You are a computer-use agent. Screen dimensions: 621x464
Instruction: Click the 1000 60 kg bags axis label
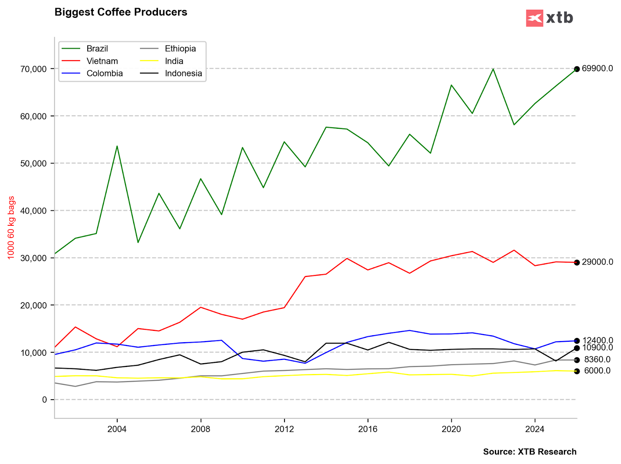coord(11,227)
